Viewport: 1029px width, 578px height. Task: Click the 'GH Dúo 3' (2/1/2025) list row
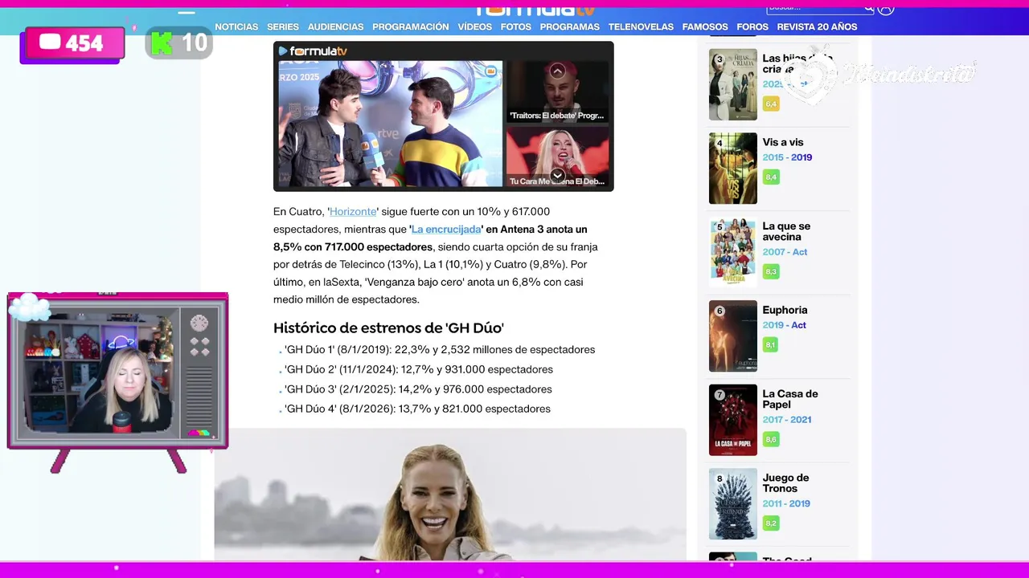418,389
